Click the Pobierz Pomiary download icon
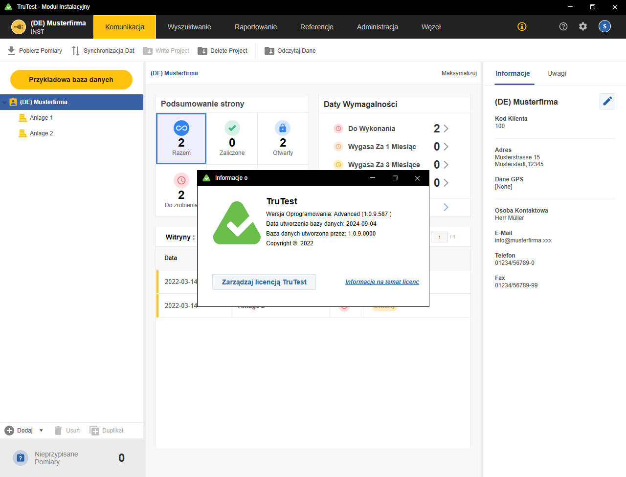The image size is (626, 477). 11,50
